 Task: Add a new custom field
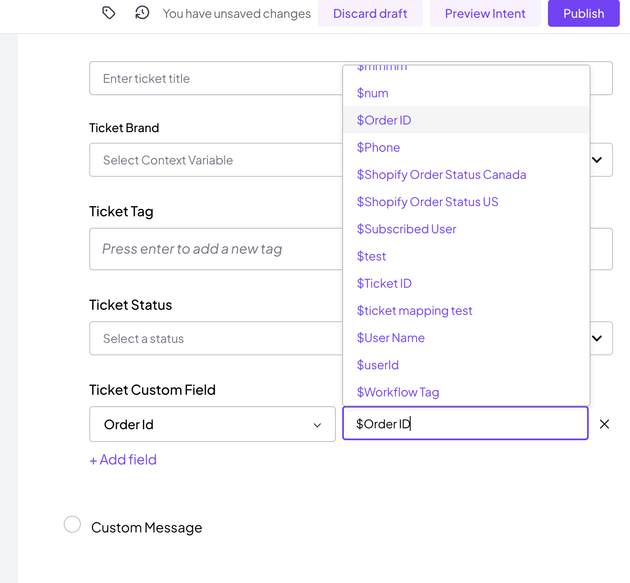click(123, 460)
